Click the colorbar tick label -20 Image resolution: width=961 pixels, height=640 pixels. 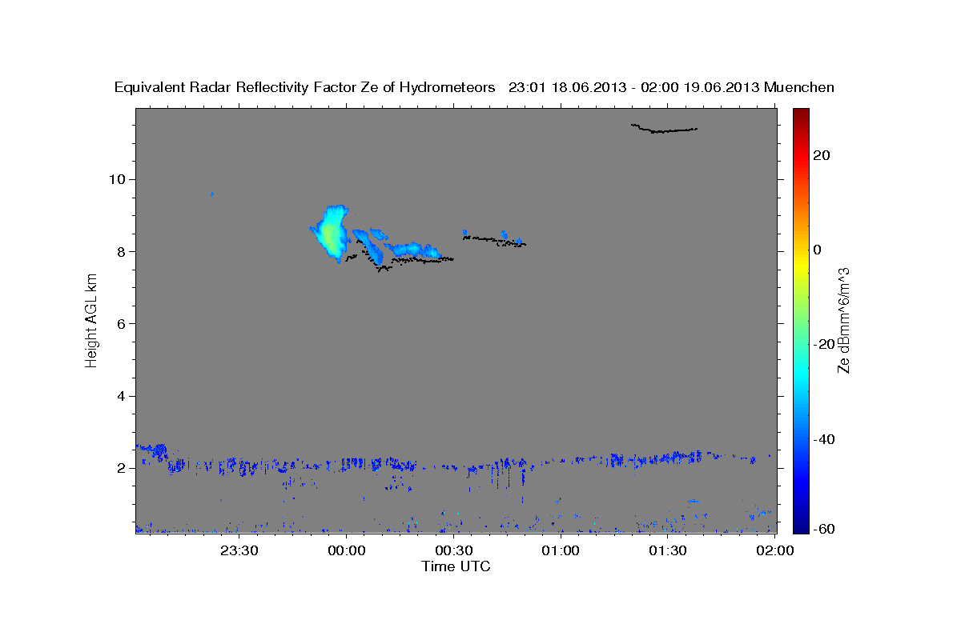pyautogui.click(x=823, y=344)
